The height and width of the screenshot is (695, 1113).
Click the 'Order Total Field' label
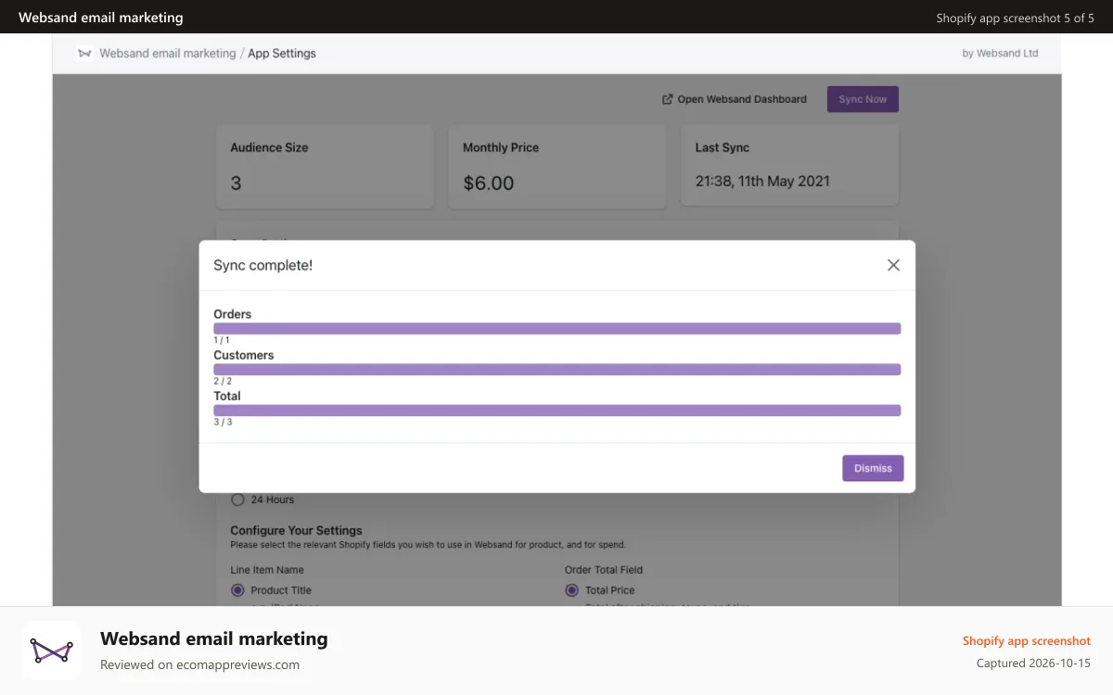pyautogui.click(x=604, y=570)
